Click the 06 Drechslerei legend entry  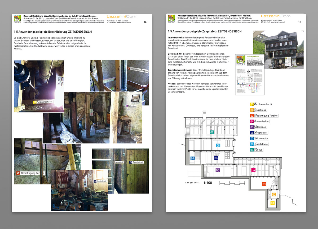[x=259, y=133]
